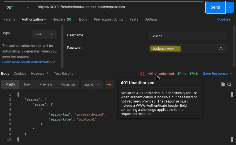Viewport: 236px width, 145px height.
Task: Open the Pre-request Script tab
Action: 108,19
